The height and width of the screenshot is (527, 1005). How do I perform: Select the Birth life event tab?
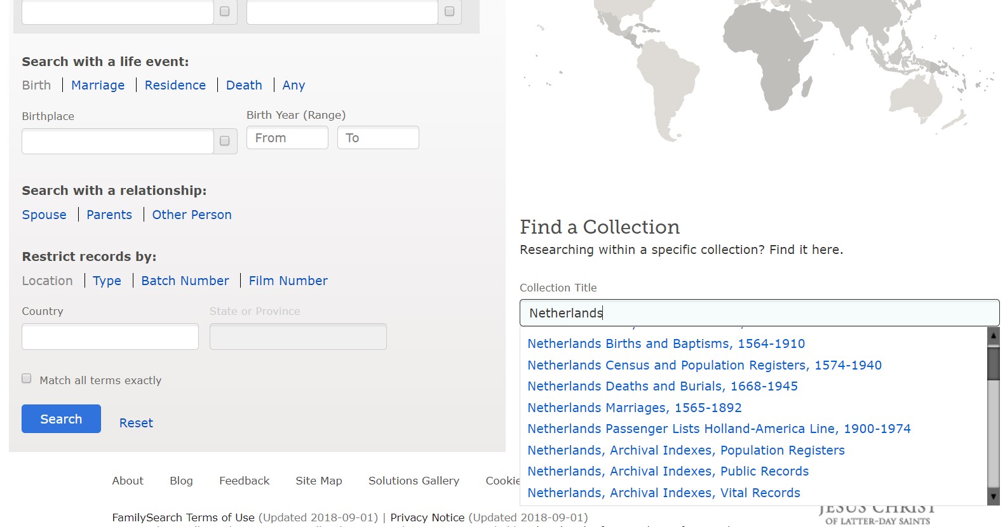tap(36, 85)
